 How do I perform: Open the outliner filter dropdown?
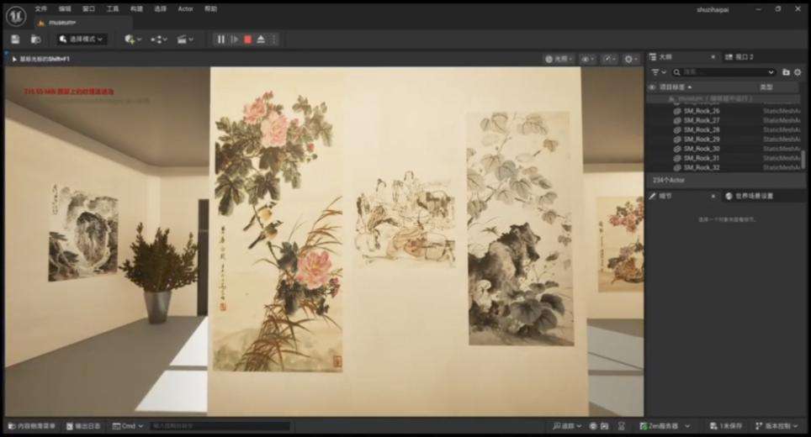click(x=657, y=72)
